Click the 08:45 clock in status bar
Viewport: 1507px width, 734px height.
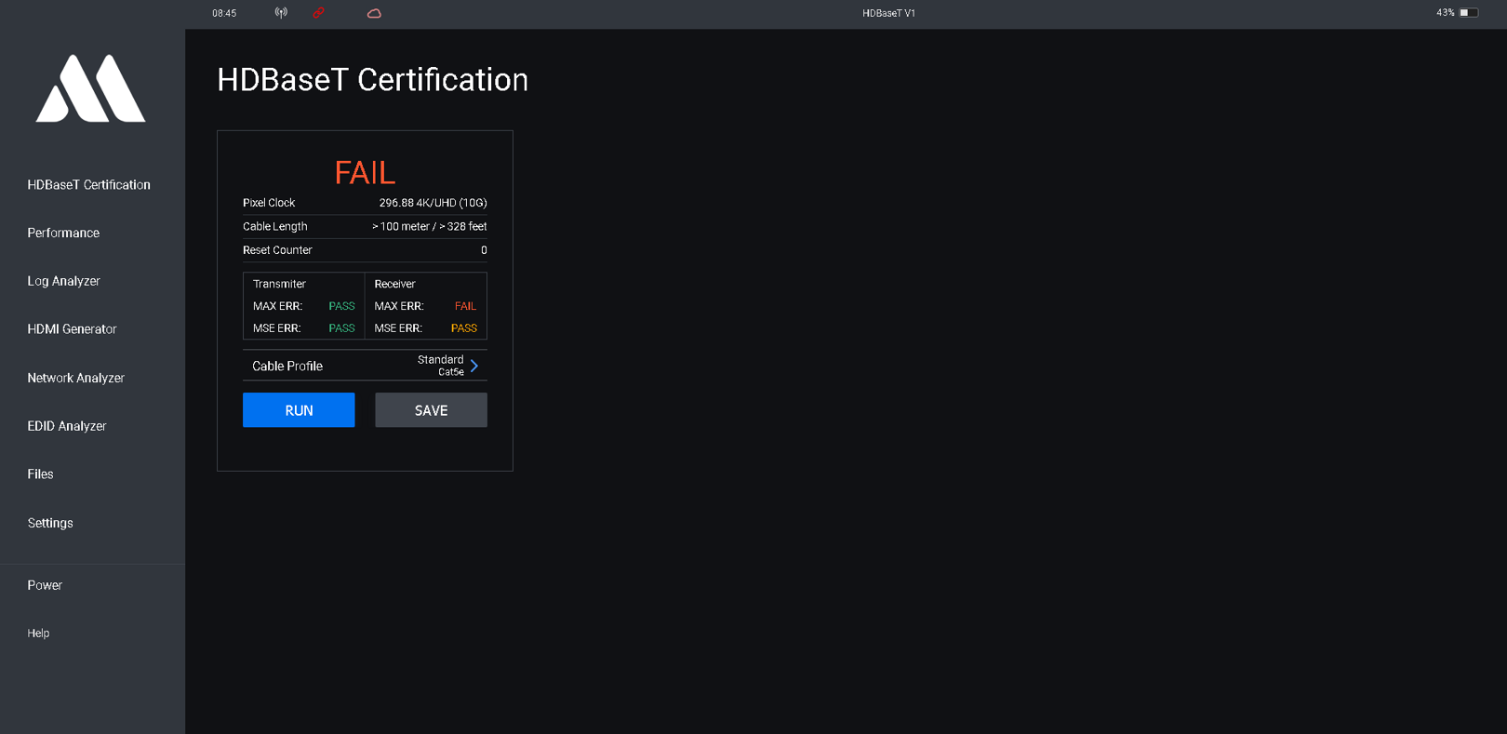[x=224, y=13]
